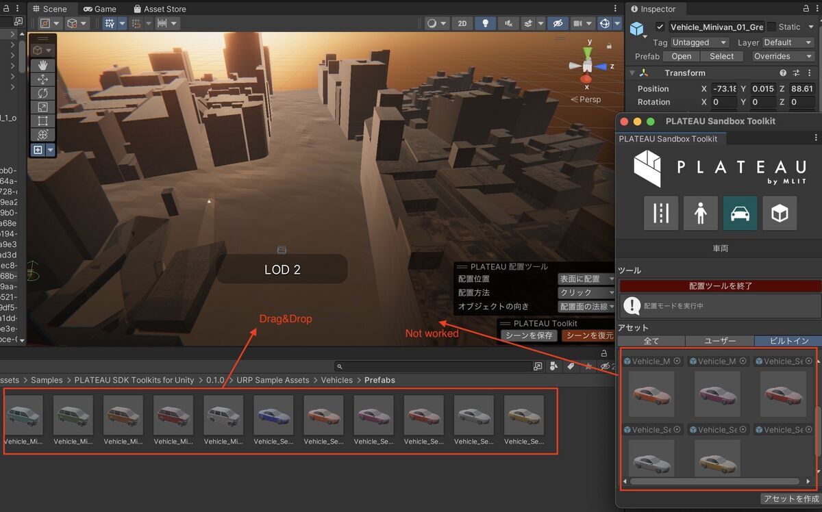Viewport: 822px width, 512px height.
Task: Click the Transform component help icon
Action: [783, 73]
